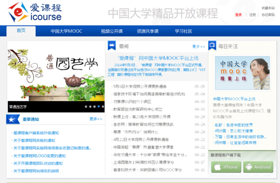Click the 忘记密码 link
The width and height of the screenshot is (280, 183).
pyautogui.click(x=268, y=15)
